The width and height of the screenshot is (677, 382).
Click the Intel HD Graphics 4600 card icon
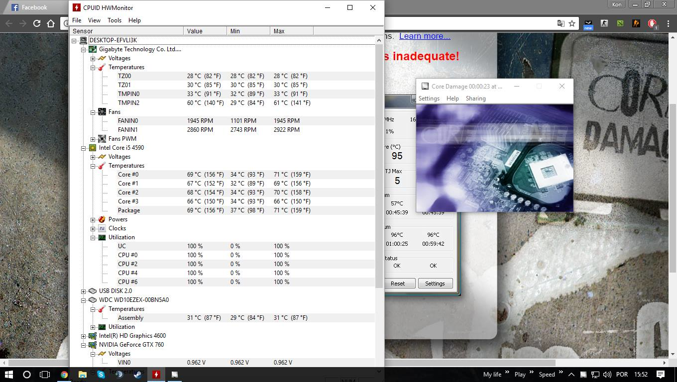point(93,336)
